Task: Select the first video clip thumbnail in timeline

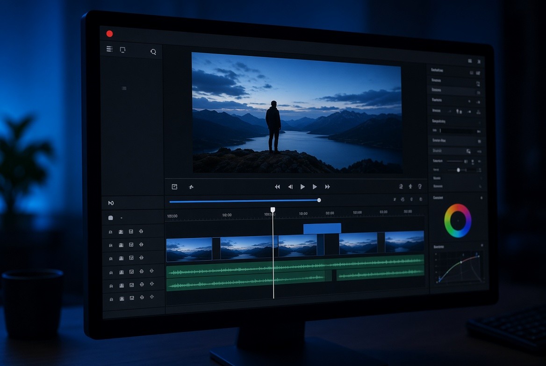Action: 189,249
